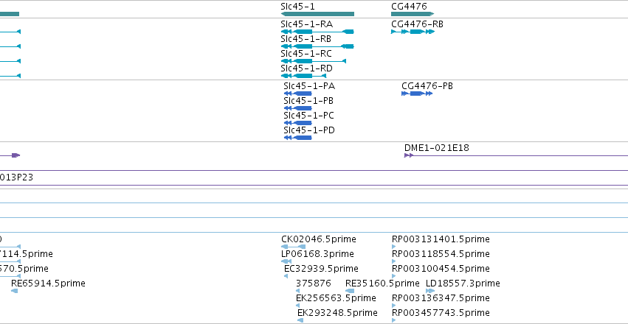Select protein Slc45-1-PC label

pos(308,116)
